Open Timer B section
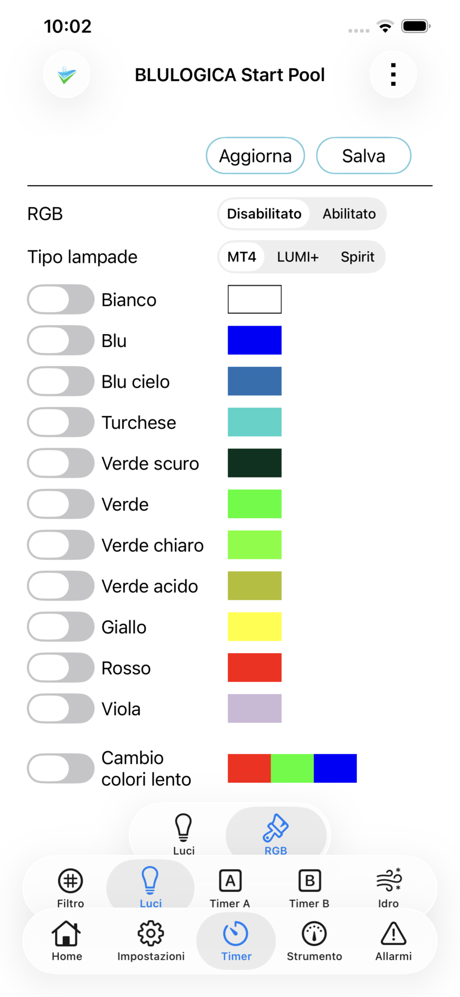Viewport: 460px width, 997px height. [x=310, y=888]
